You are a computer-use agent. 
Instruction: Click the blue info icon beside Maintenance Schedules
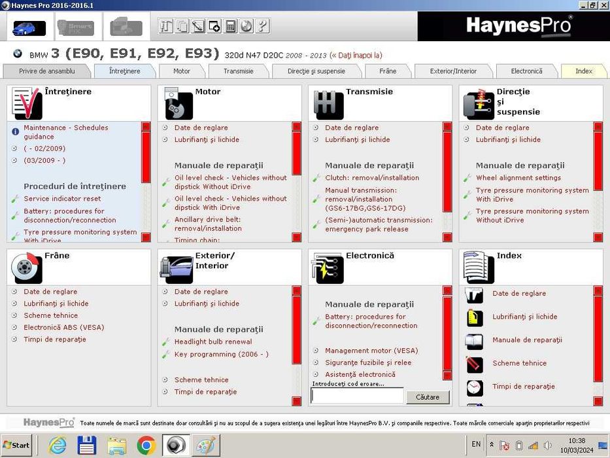click(15, 132)
